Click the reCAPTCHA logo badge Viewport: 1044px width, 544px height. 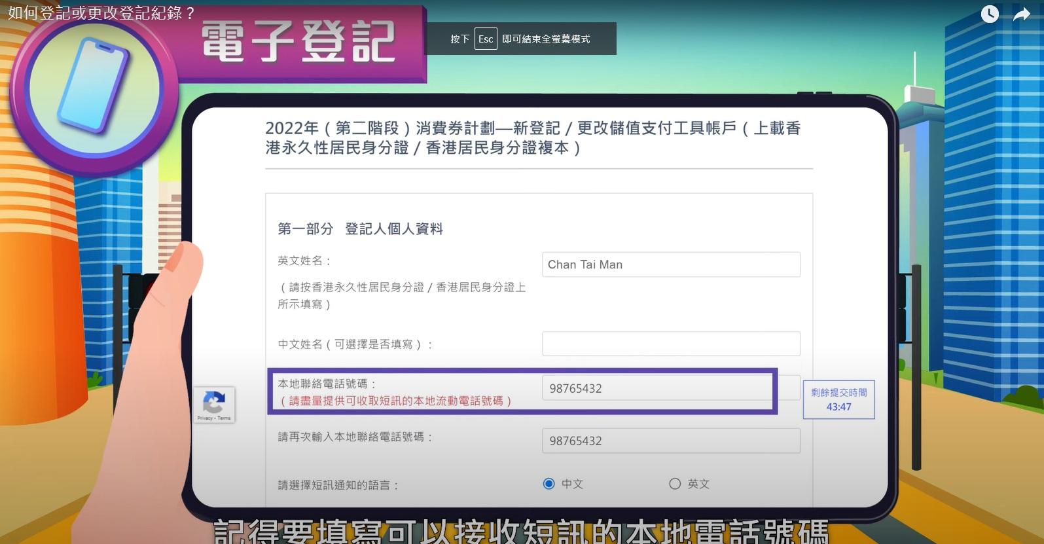click(214, 401)
